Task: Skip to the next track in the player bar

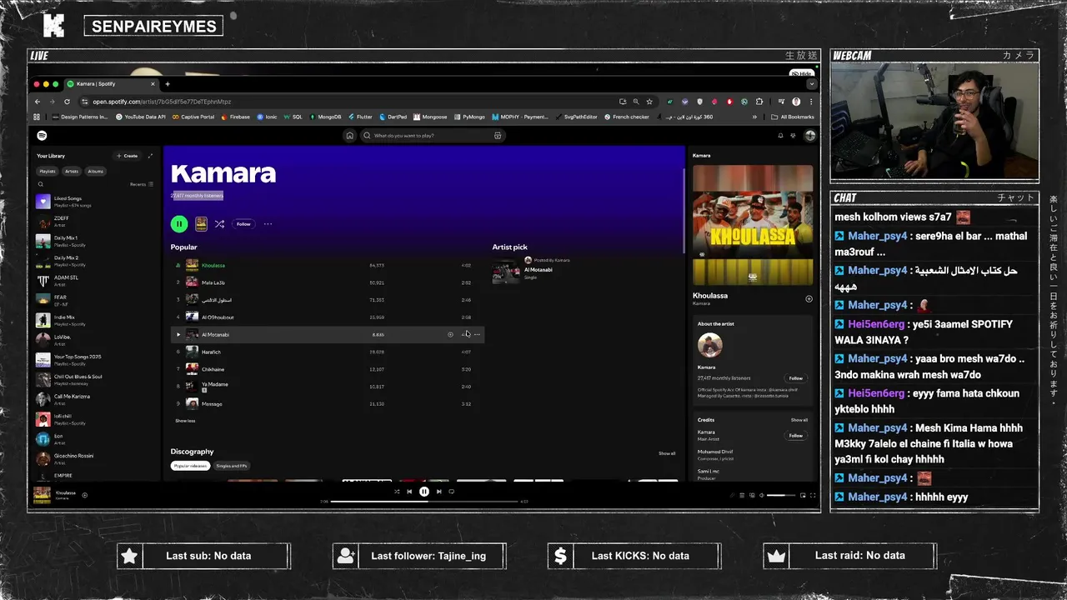Action: click(x=438, y=492)
